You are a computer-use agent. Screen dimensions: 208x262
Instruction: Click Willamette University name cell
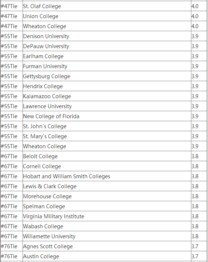(107, 236)
